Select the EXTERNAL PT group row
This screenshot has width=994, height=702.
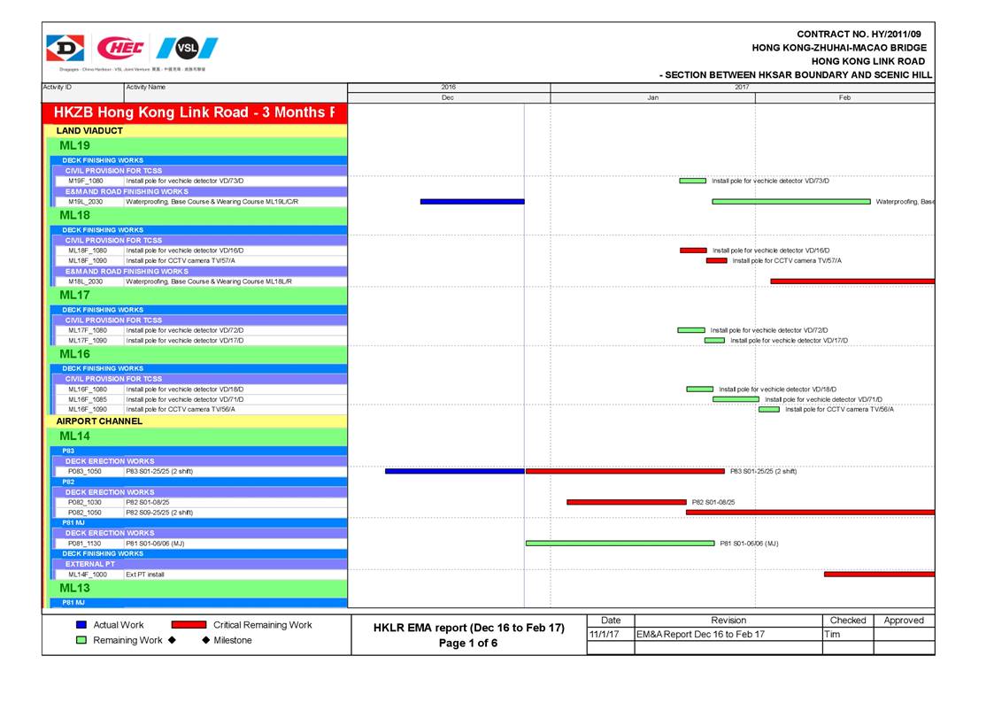click(x=200, y=564)
